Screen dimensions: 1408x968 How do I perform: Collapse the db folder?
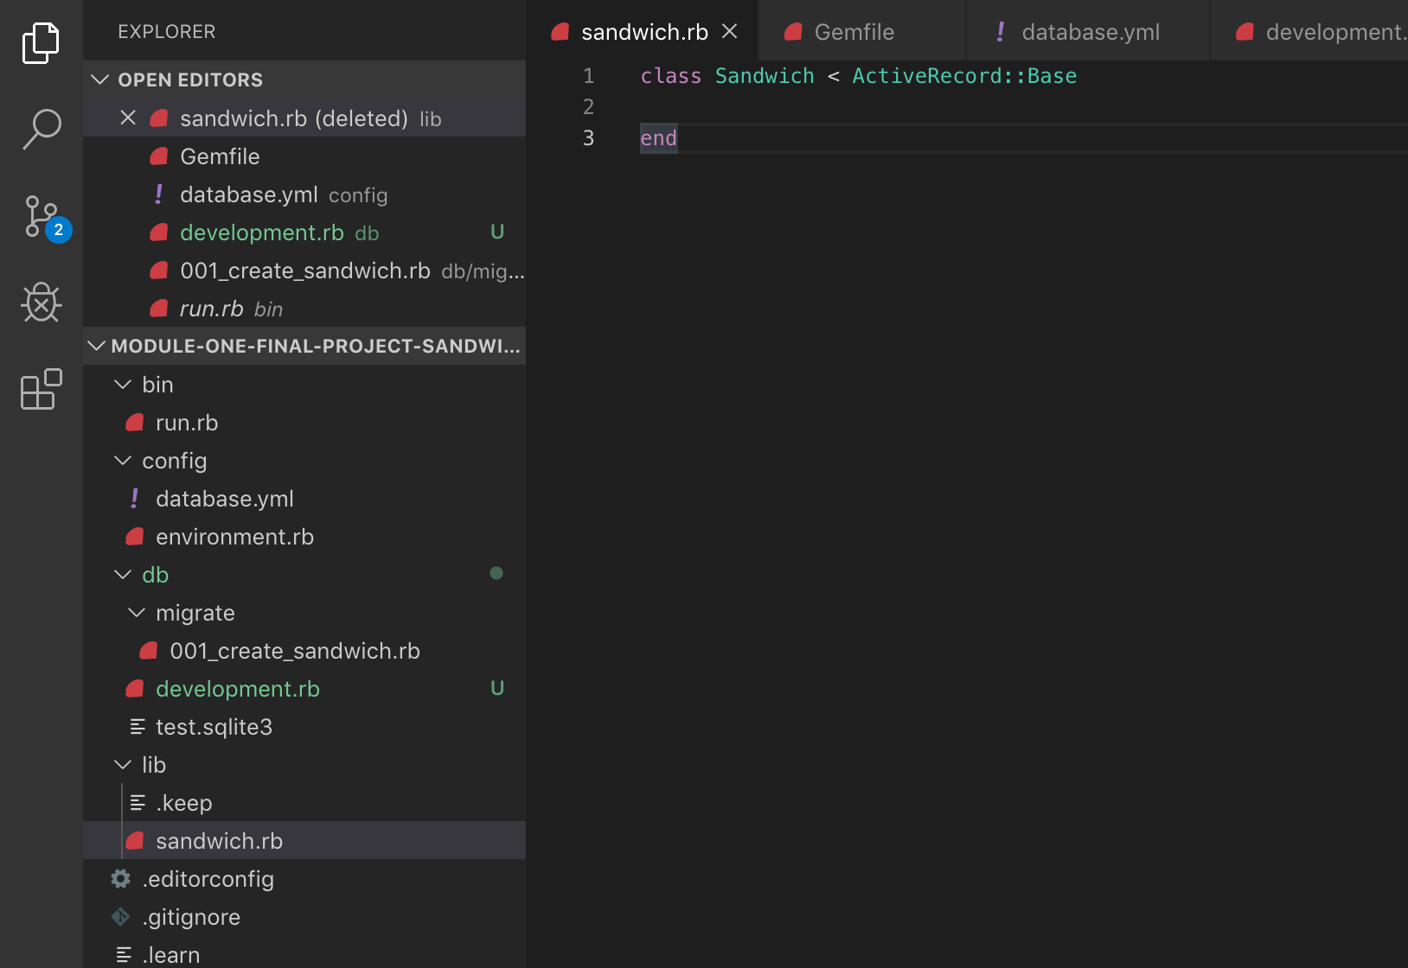(124, 575)
